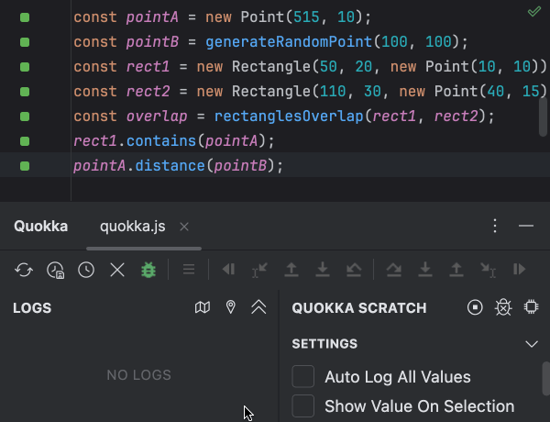
Task: Click the green bug icon in Quokka toolbar
Action: 148,269
